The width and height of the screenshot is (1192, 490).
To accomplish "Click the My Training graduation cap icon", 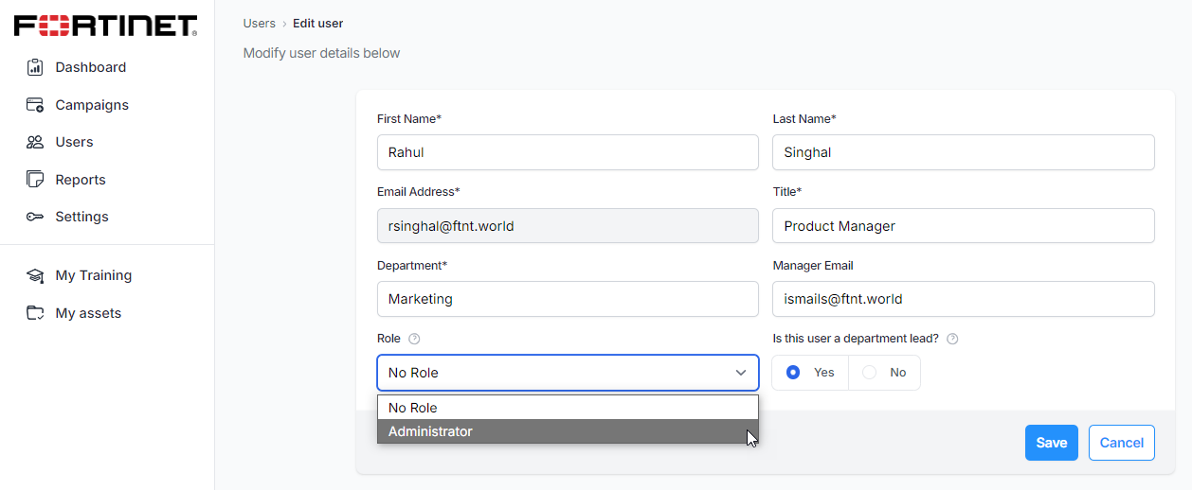I will 35,275.
